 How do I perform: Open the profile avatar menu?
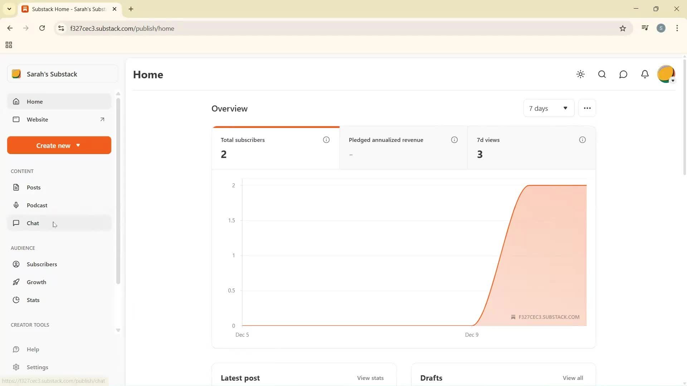coord(666,74)
